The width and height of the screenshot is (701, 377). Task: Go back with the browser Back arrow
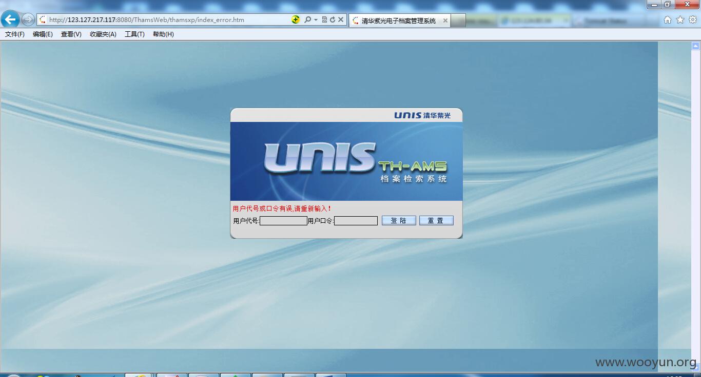point(10,19)
